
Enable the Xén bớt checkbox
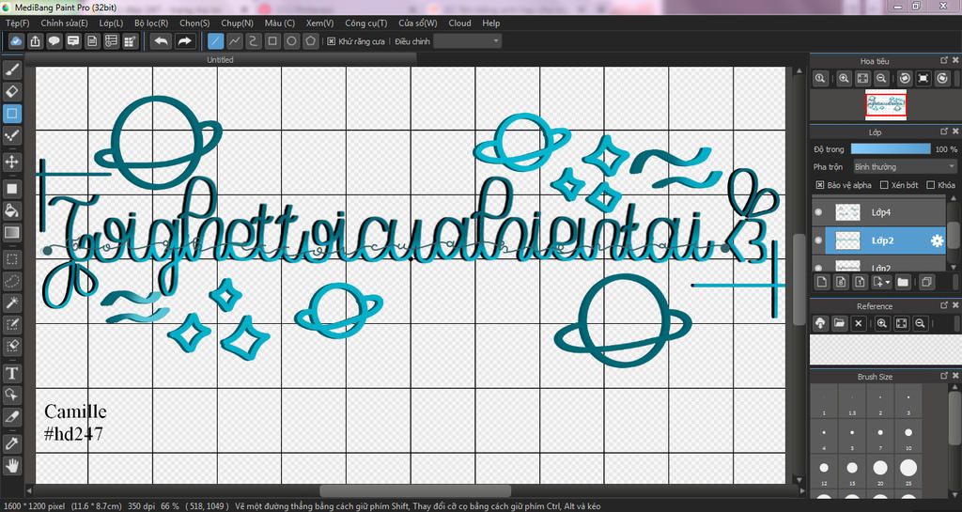coord(884,184)
